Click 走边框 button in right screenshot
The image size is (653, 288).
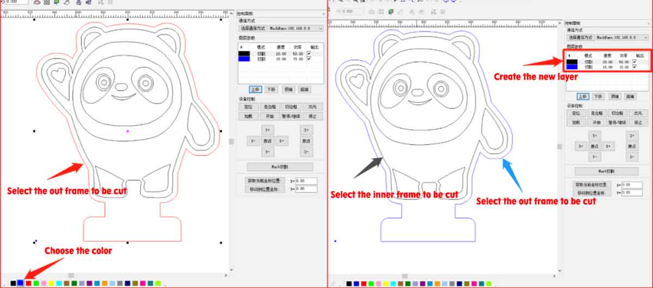click(596, 114)
